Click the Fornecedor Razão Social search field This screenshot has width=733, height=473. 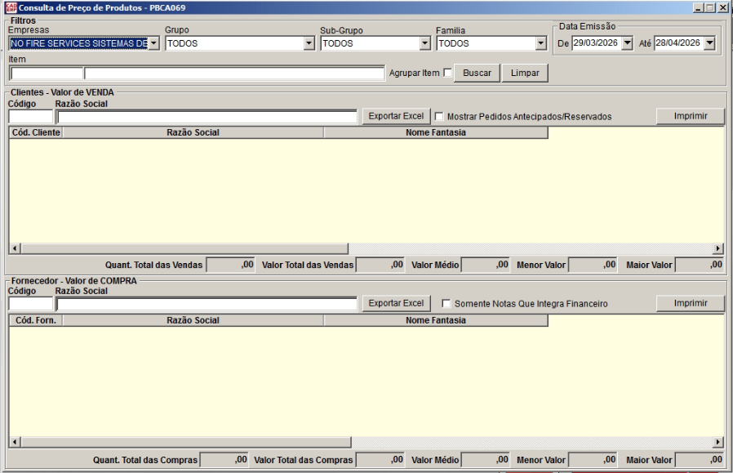coord(207,304)
